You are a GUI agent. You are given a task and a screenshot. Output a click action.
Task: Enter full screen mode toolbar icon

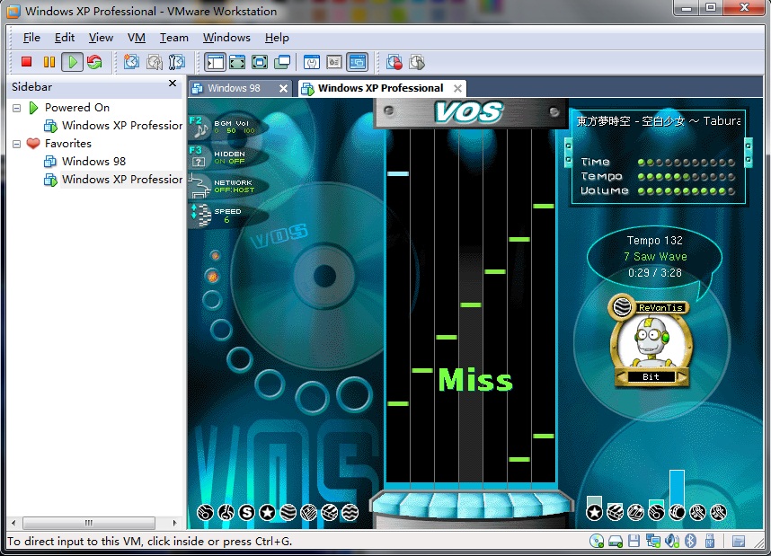(260, 62)
